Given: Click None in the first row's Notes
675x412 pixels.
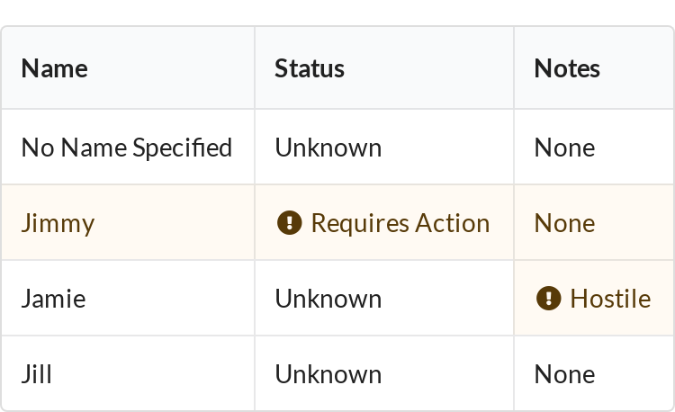Looking at the screenshot, I should coord(564,148).
